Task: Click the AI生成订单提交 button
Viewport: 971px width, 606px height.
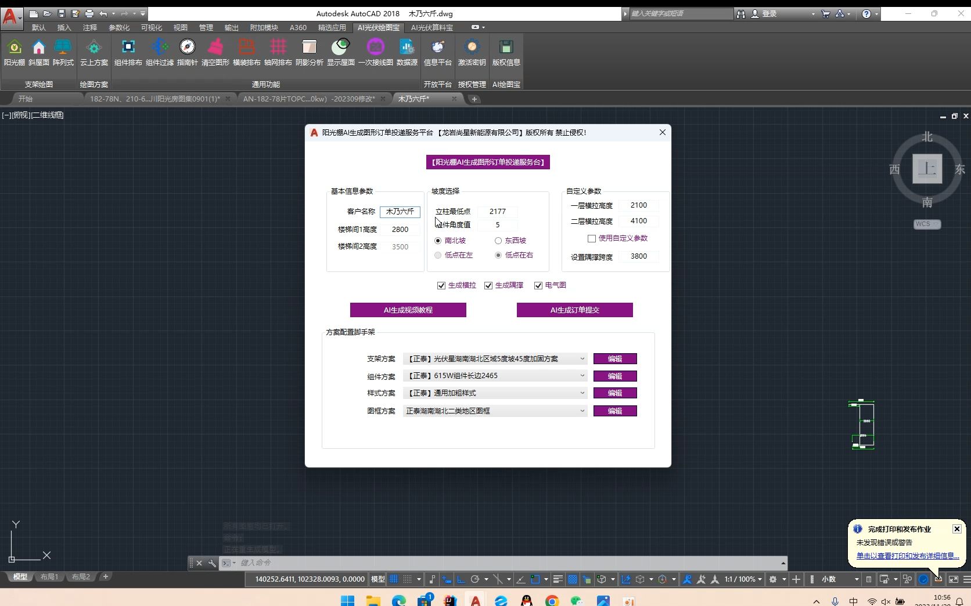Action: 575,310
